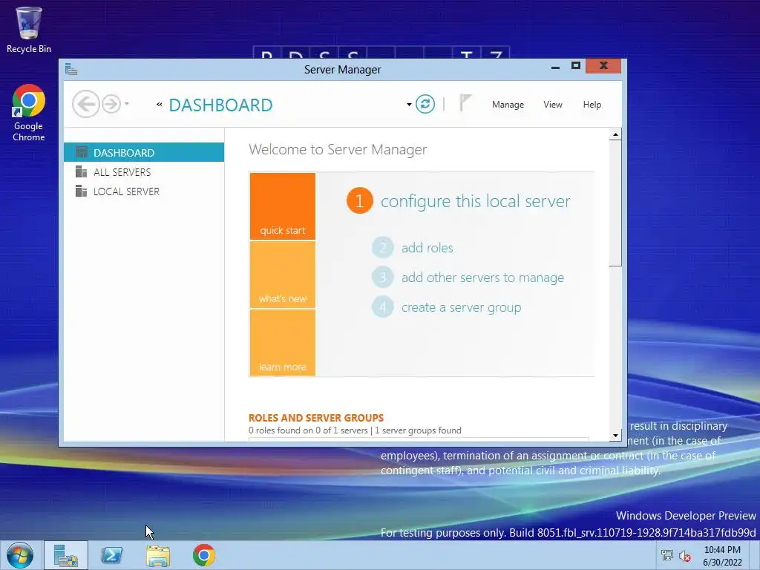Click the network icon in system tray
The height and width of the screenshot is (570, 760).
click(667, 556)
